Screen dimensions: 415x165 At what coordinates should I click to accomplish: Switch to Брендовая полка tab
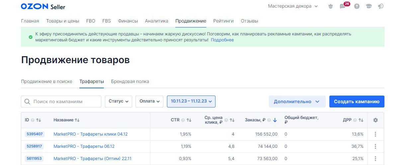(x=130, y=81)
